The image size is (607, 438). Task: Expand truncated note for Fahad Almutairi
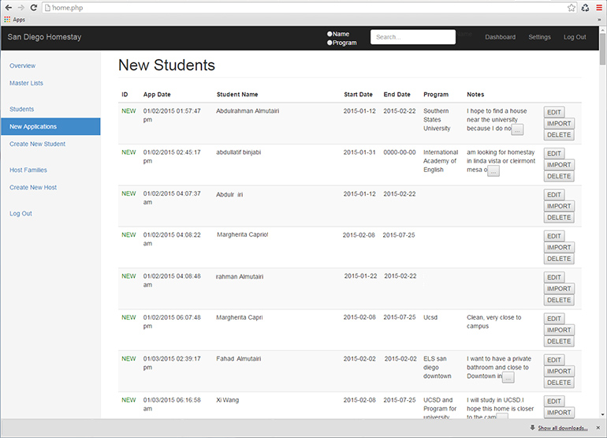pyautogui.click(x=508, y=377)
